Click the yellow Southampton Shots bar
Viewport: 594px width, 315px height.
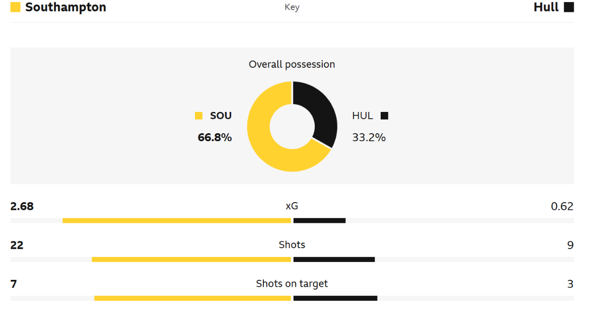coord(191,260)
